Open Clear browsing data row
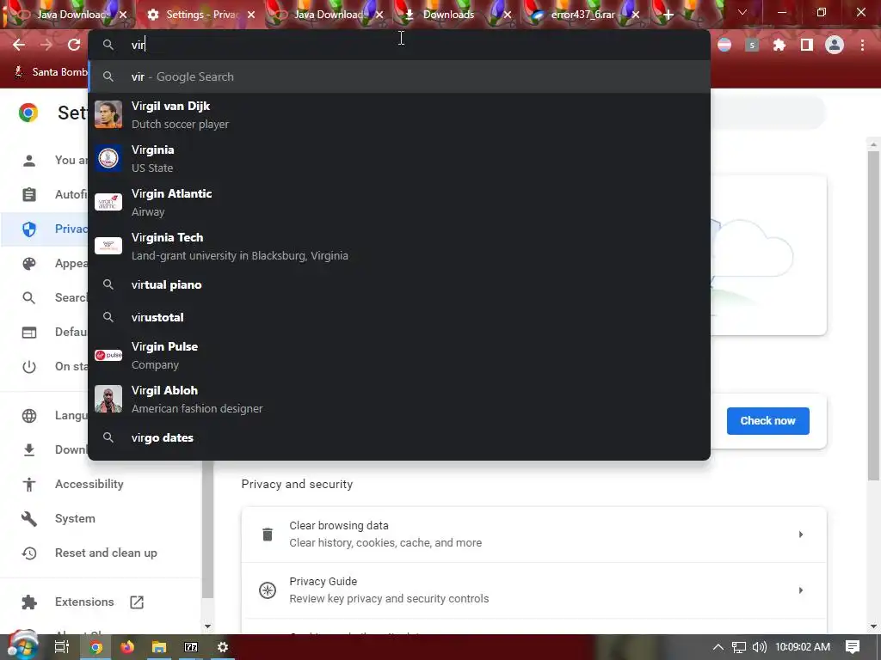The width and height of the screenshot is (881, 660). [533, 535]
